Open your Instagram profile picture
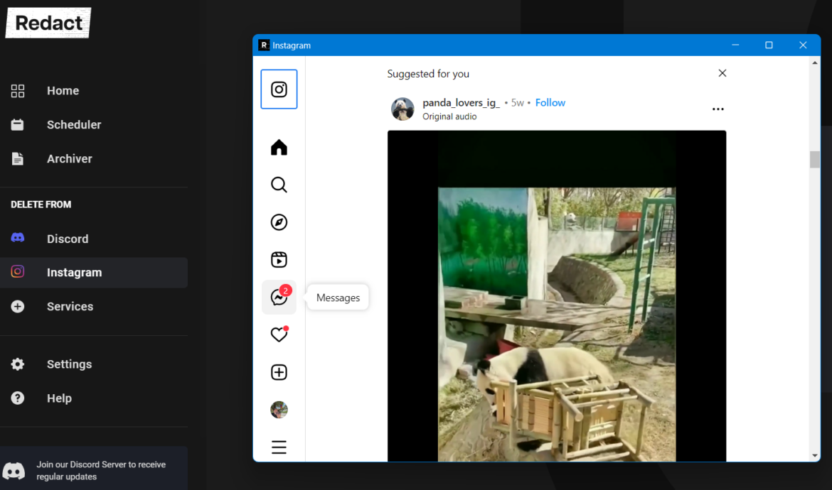 click(x=279, y=410)
